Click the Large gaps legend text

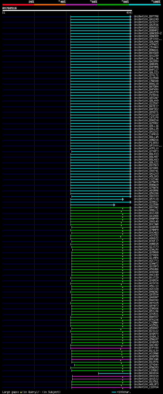[31, 392]
